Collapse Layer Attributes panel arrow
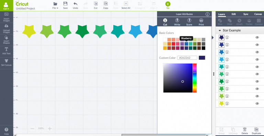Image resolution: width=264 pixels, height=136 pixels. point(213,38)
